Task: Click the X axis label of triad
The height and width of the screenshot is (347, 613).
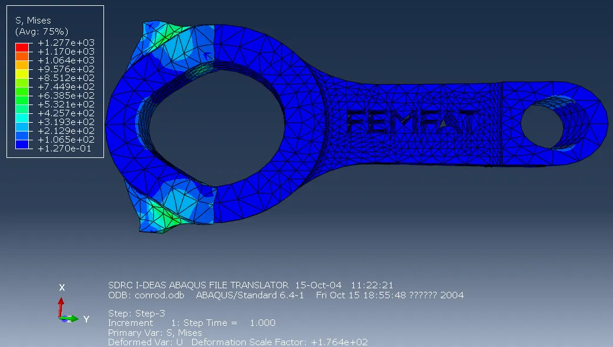Action: [62, 288]
